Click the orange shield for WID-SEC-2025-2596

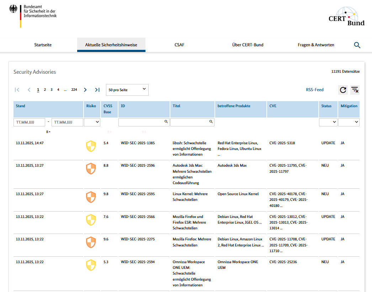tap(91, 169)
